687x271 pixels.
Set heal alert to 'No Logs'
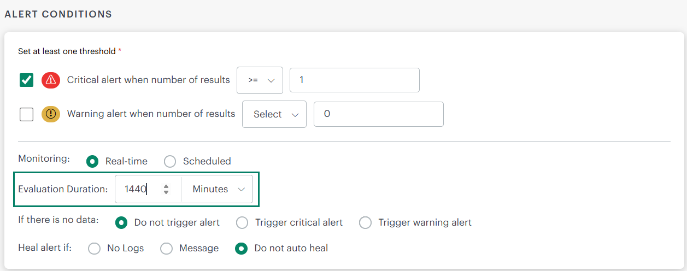[x=94, y=249]
